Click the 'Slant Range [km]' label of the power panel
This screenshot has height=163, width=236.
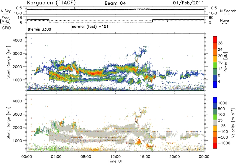pos(8,62)
